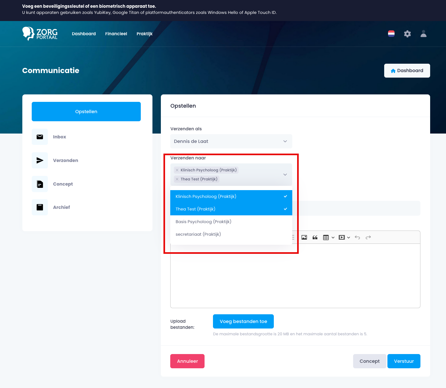This screenshot has height=388, width=446.
Task: Select Basis Psycholoog (Praktijk) recipient option
Action: (x=231, y=221)
